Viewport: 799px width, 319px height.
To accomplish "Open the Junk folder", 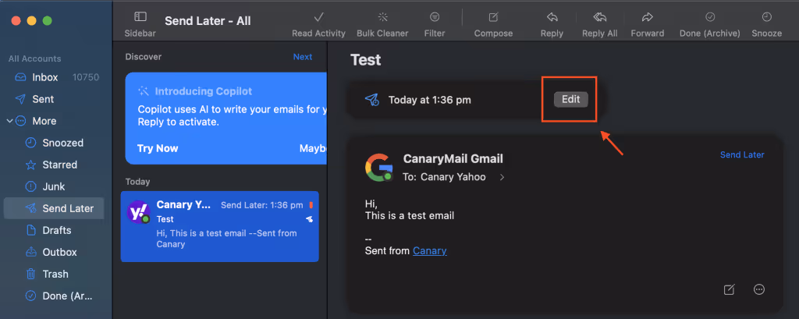I will point(54,187).
